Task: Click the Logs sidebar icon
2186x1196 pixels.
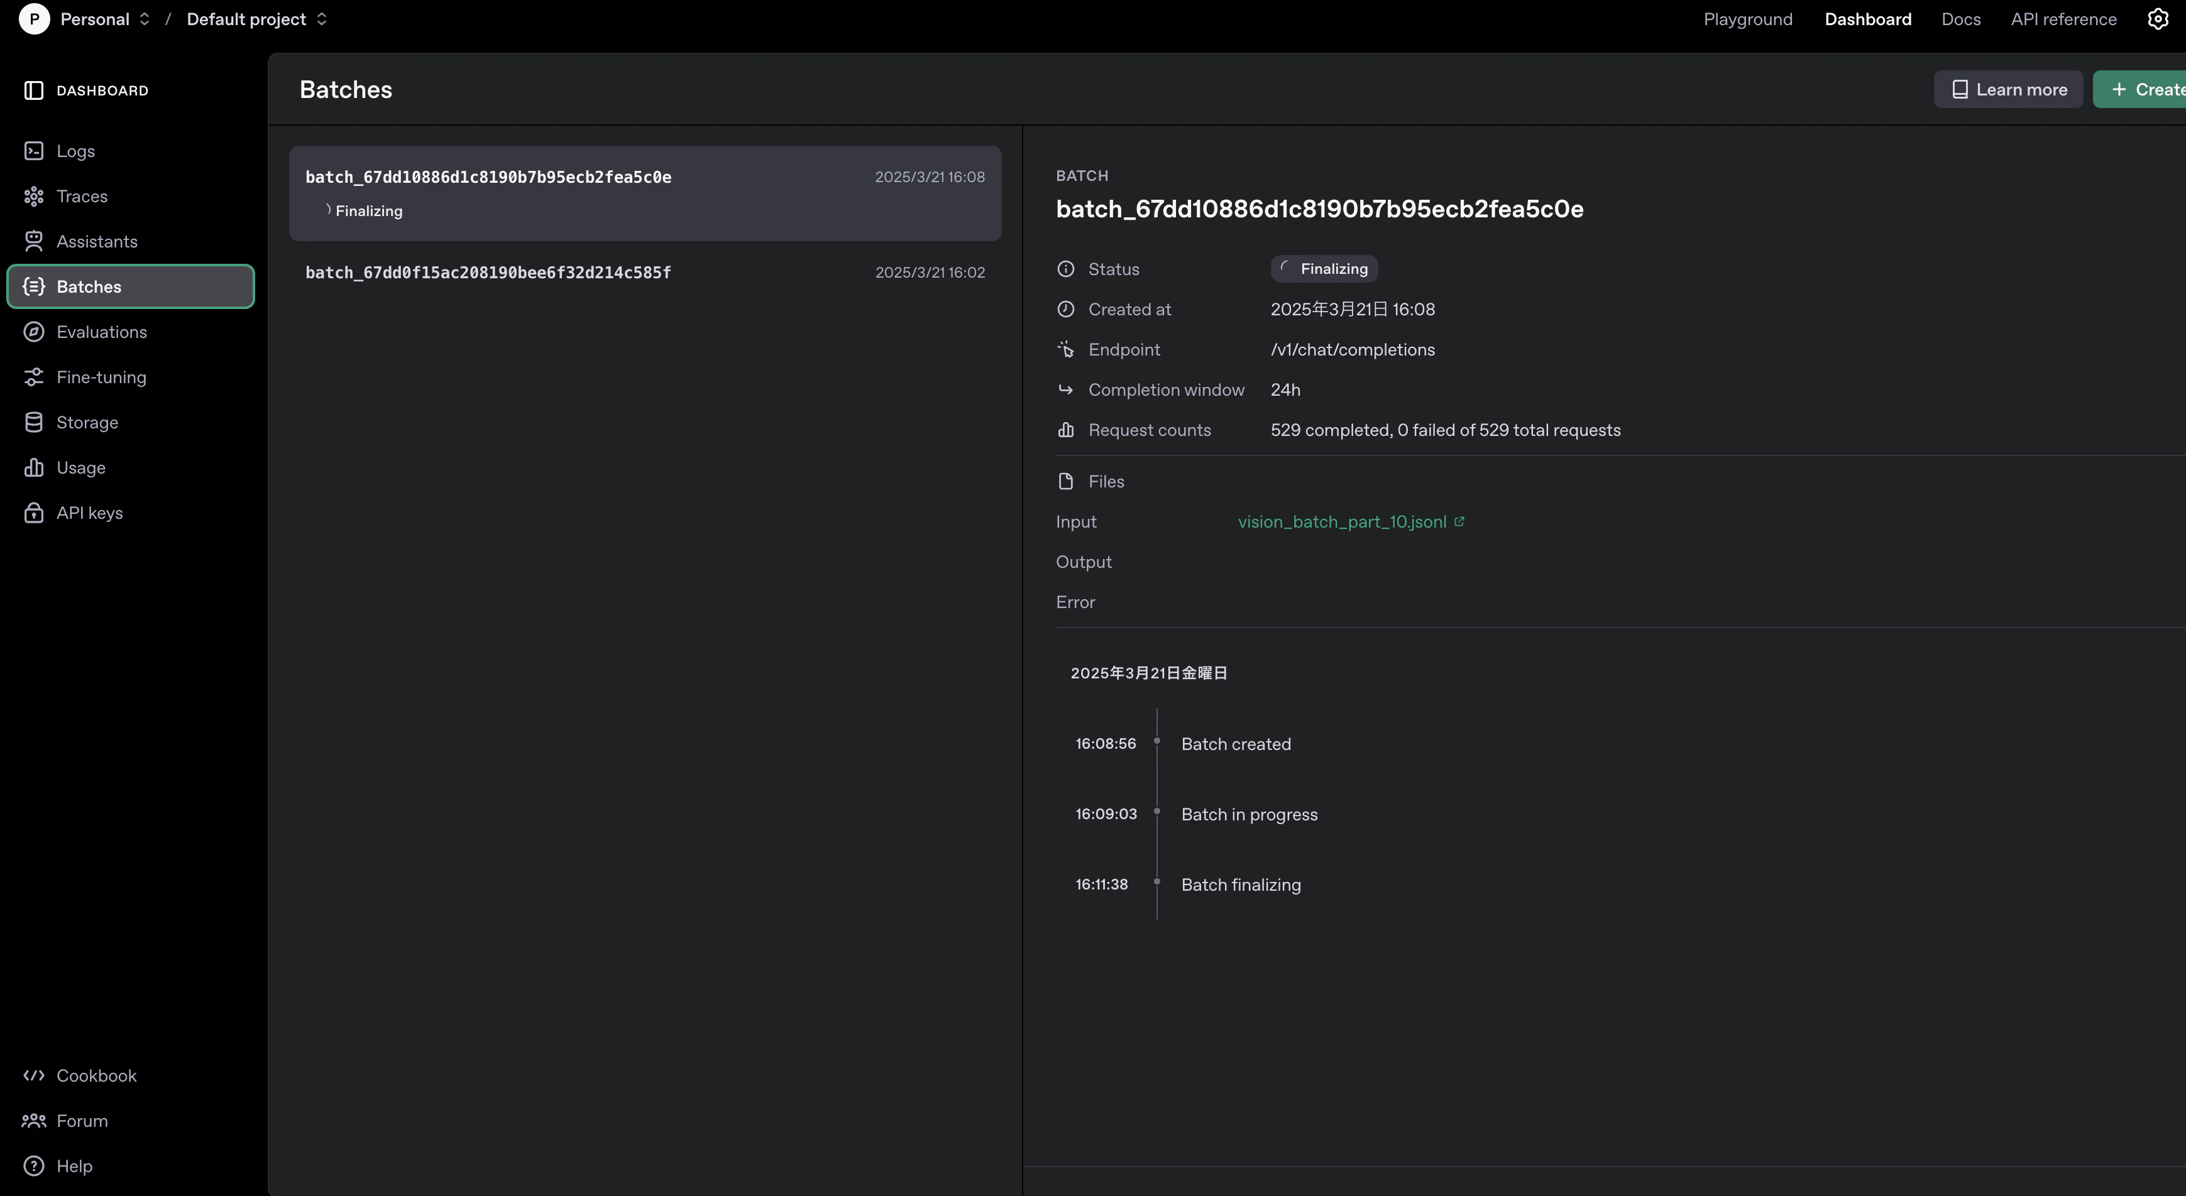Action: pos(34,151)
